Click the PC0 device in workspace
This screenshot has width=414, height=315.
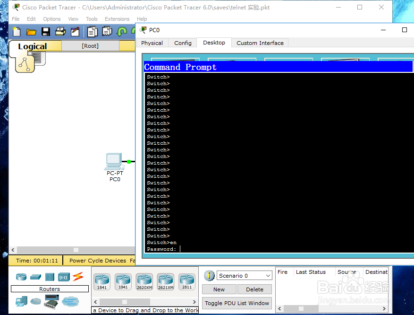click(x=115, y=162)
